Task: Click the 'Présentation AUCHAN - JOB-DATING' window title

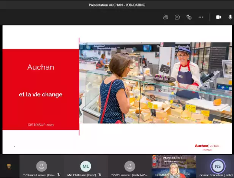Action: coord(117,5)
